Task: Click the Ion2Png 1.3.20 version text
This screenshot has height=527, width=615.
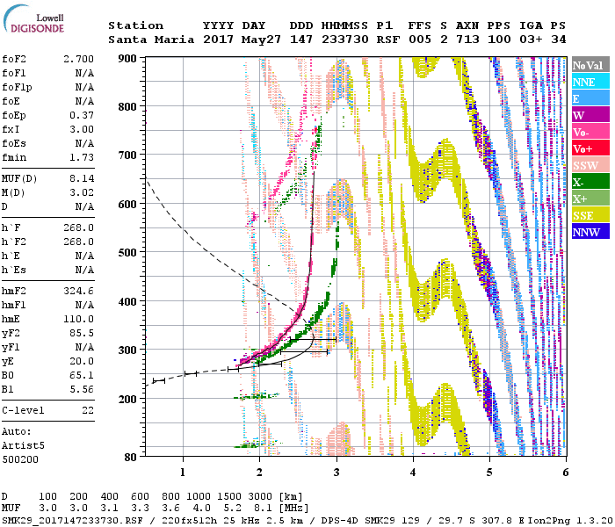Action: (x=570, y=521)
